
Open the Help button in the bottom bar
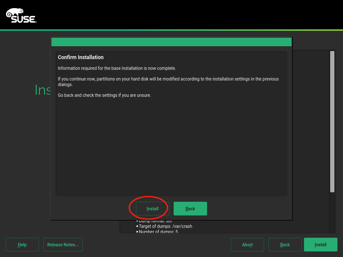[22, 245]
